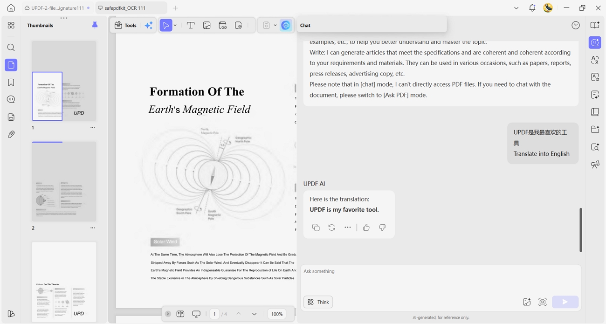Image resolution: width=606 pixels, height=324 pixels.
Task: Open the deep search document icon
Action: [x=595, y=147]
